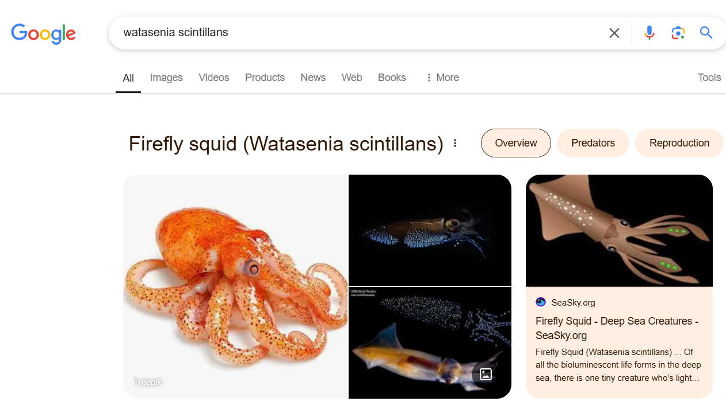Screen dimensions: 726x409
Task: Clear the search box text
Action: coord(614,33)
